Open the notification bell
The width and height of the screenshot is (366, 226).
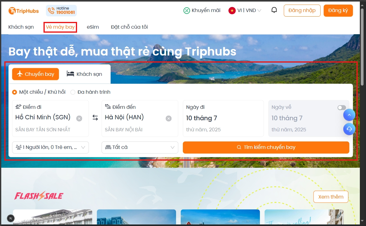coord(274,10)
